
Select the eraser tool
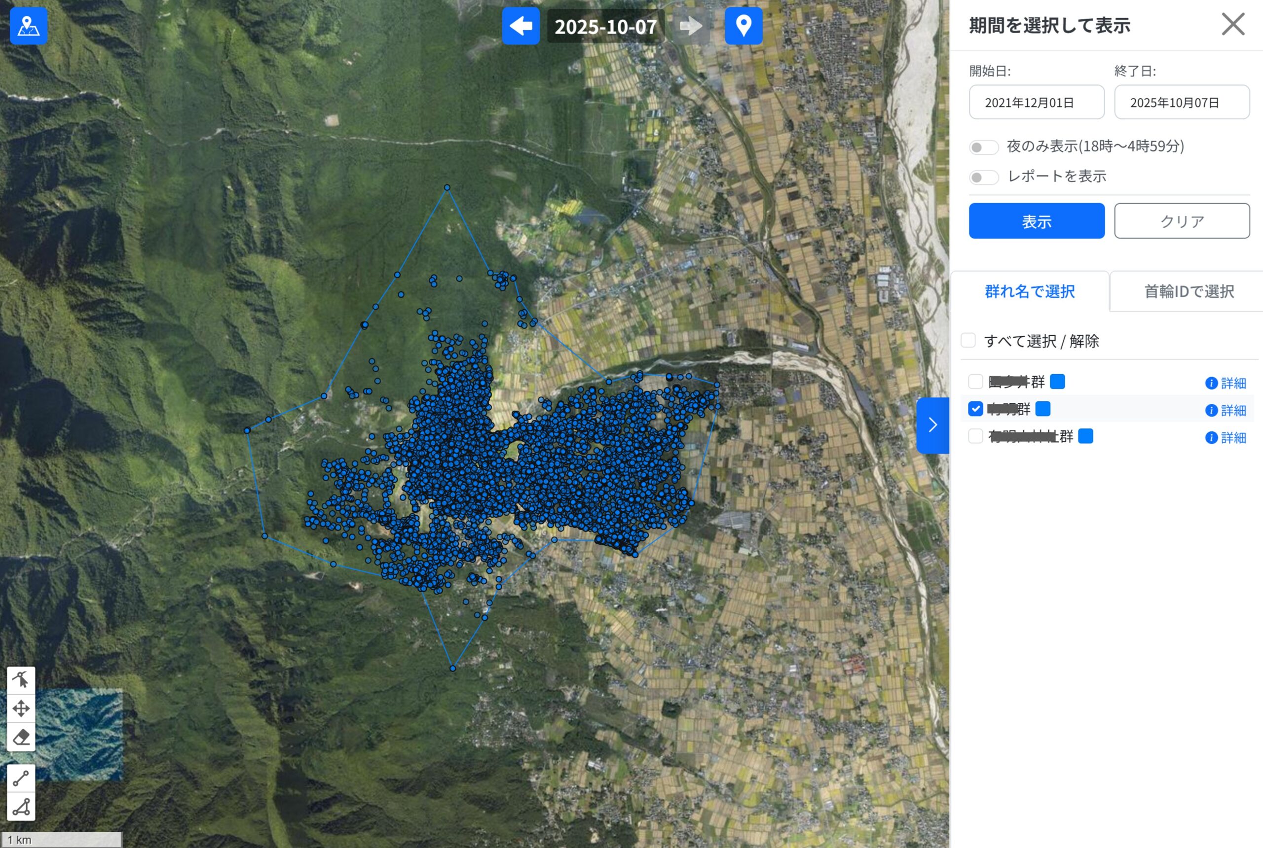[x=21, y=737]
